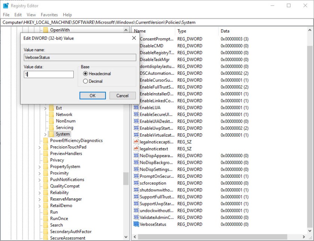Click the EnableLUA DWORD icon
Image resolution: width=314 pixels, height=241 pixels.
136,107
